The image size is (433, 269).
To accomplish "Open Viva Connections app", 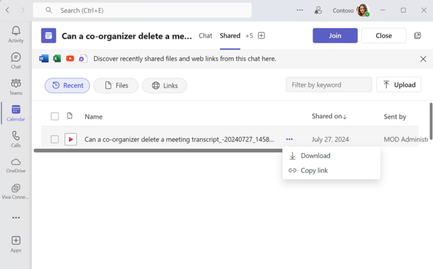I will tap(16, 191).
